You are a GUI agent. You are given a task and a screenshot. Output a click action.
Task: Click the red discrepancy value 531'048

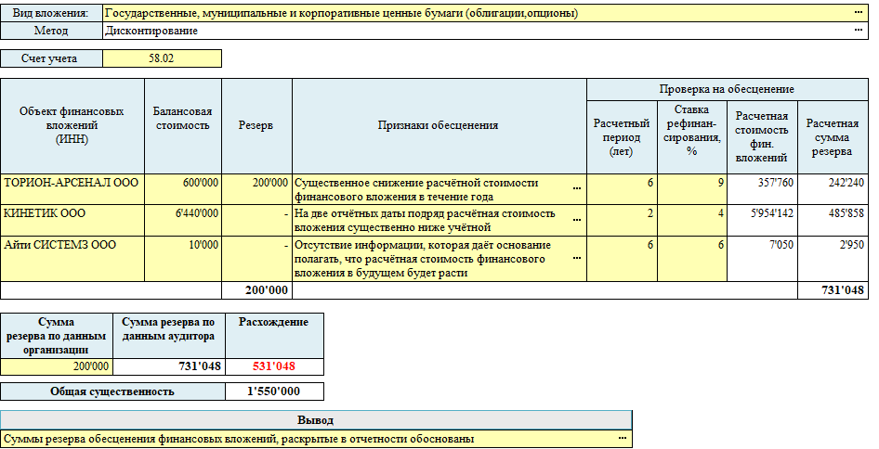274,366
